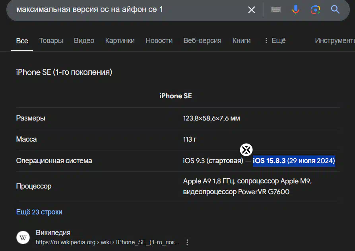Click the iPhone SE (1-го поколения) heading
The height and width of the screenshot is (251, 355).
coord(64,72)
